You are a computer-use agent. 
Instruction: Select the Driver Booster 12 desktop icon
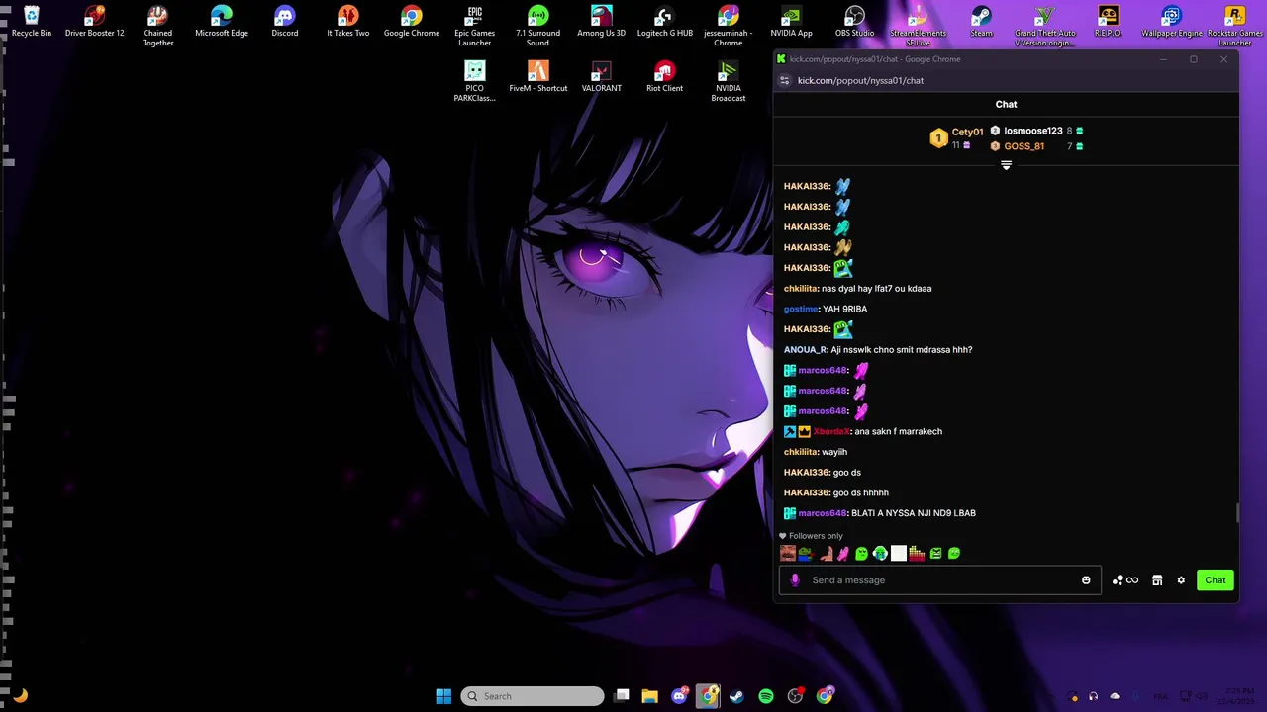(94, 22)
